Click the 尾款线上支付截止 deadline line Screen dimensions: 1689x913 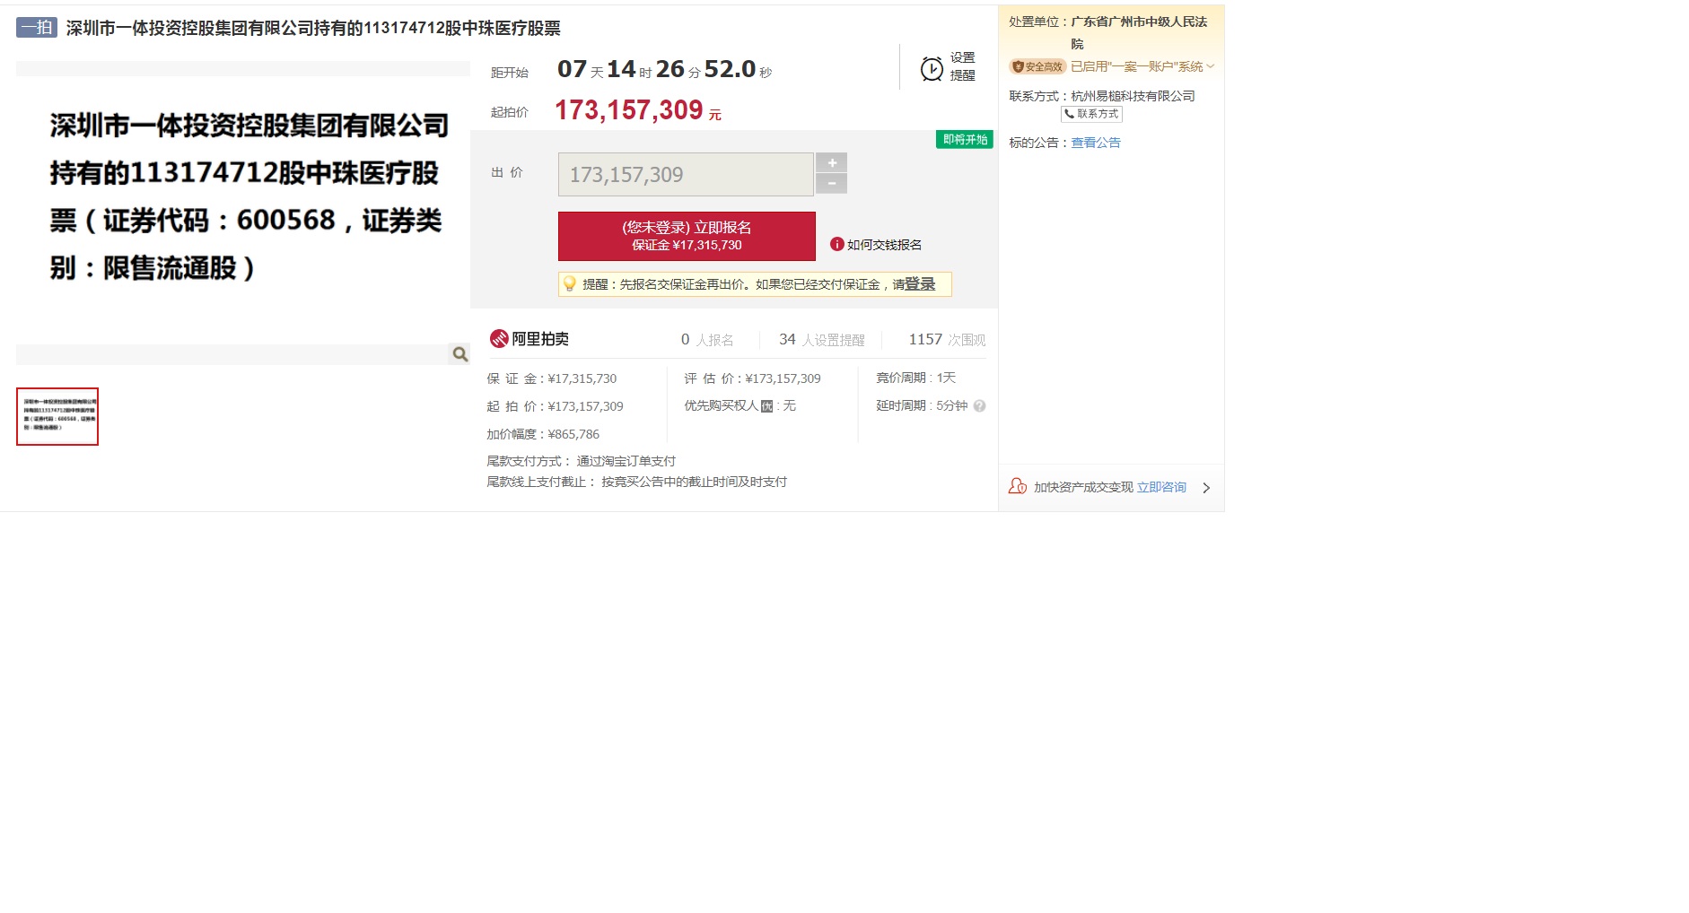pyautogui.click(x=636, y=482)
